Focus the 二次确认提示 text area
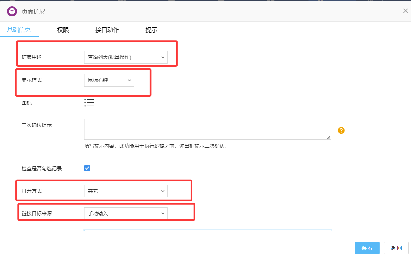411x260 pixels. pos(207,129)
